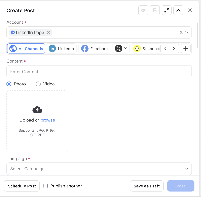Click the preview eye icon

click(x=143, y=10)
